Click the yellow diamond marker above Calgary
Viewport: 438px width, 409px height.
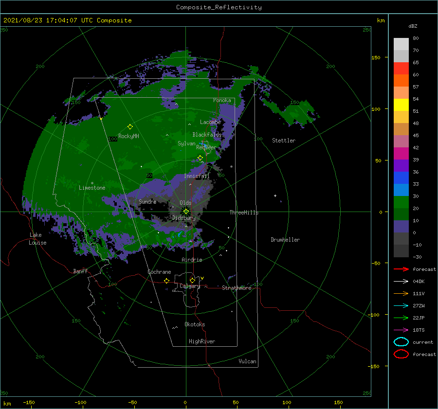(192, 280)
